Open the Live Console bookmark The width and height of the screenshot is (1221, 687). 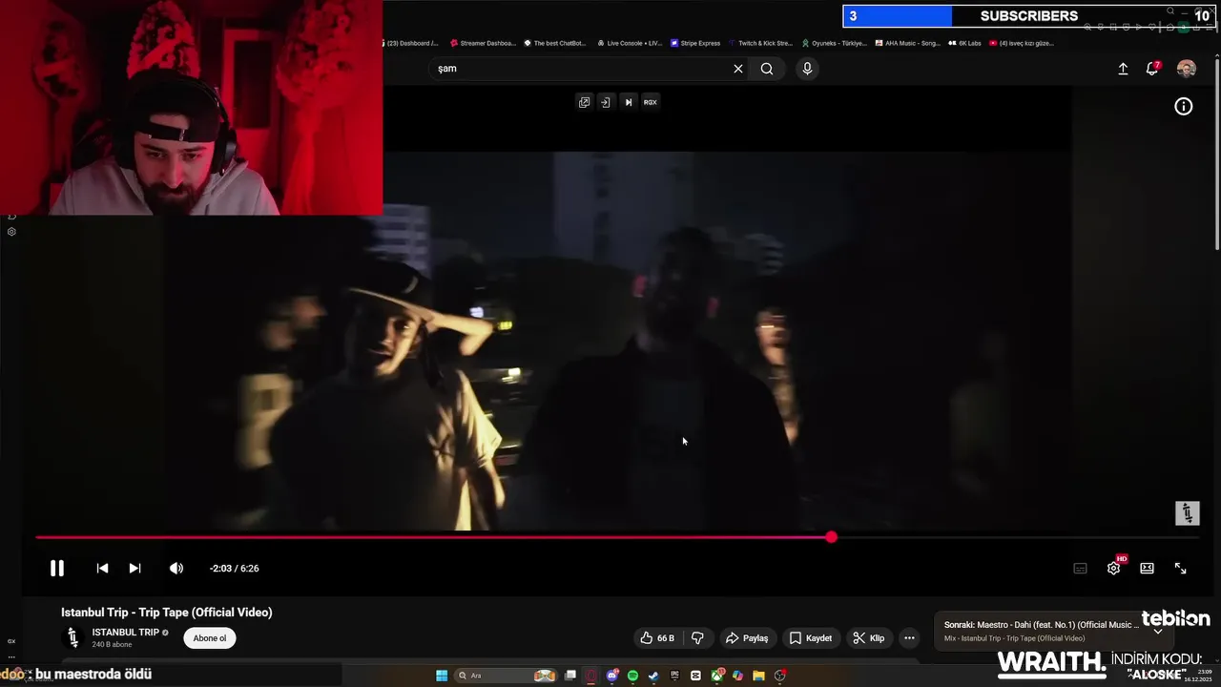pyautogui.click(x=630, y=43)
